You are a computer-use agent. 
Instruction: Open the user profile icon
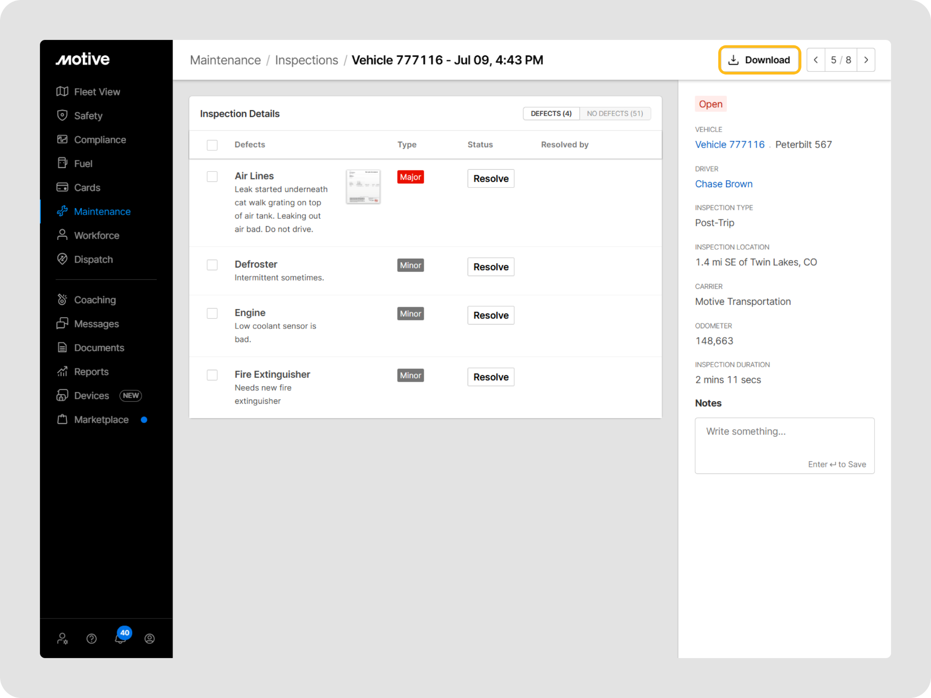[150, 638]
